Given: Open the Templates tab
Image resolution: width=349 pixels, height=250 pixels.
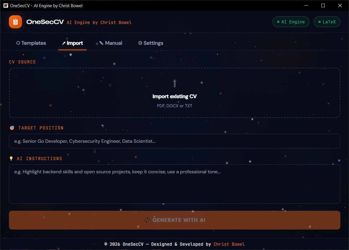Looking at the screenshot, I should click(x=31, y=43).
